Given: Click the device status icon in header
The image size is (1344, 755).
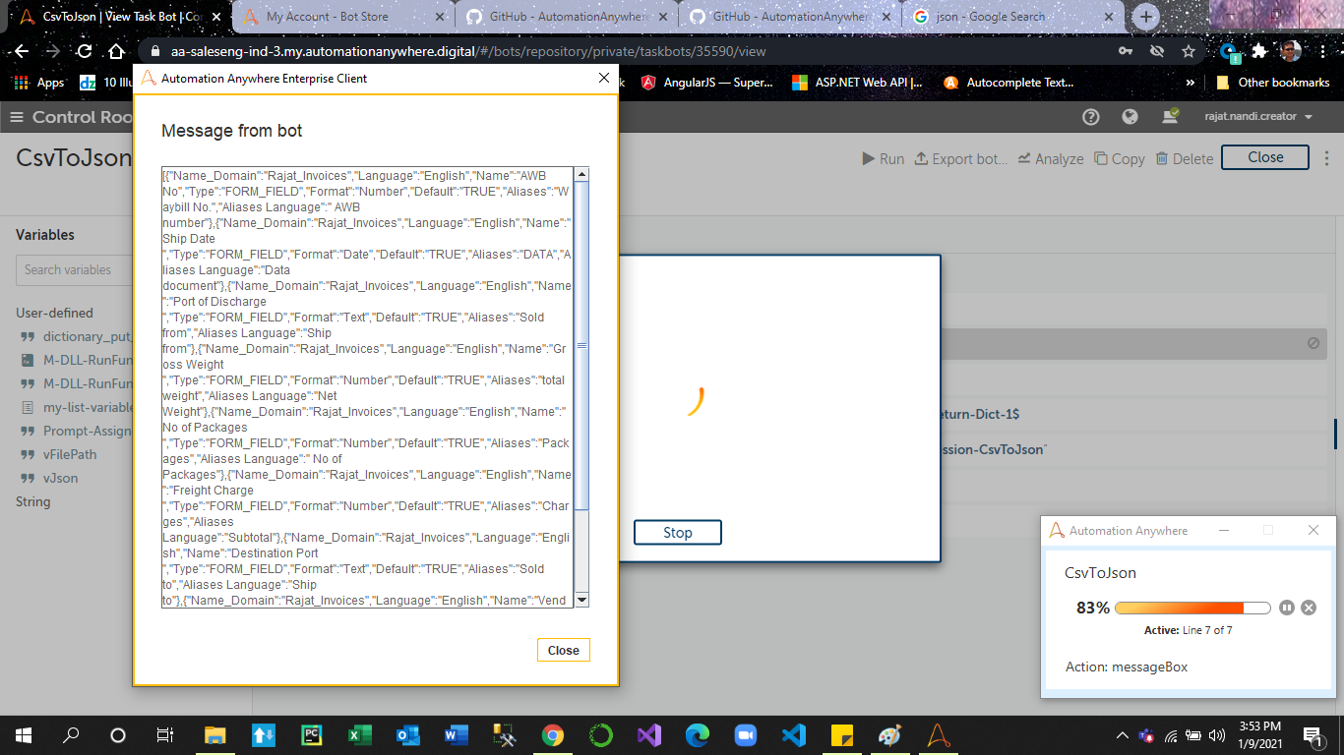Looking at the screenshot, I should pyautogui.click(x=1170, y=117).
